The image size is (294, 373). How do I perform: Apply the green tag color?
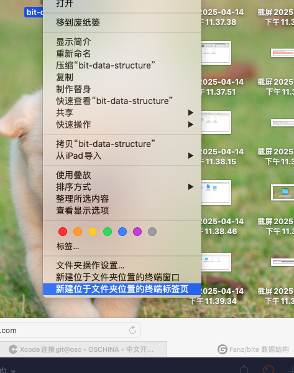108,232
